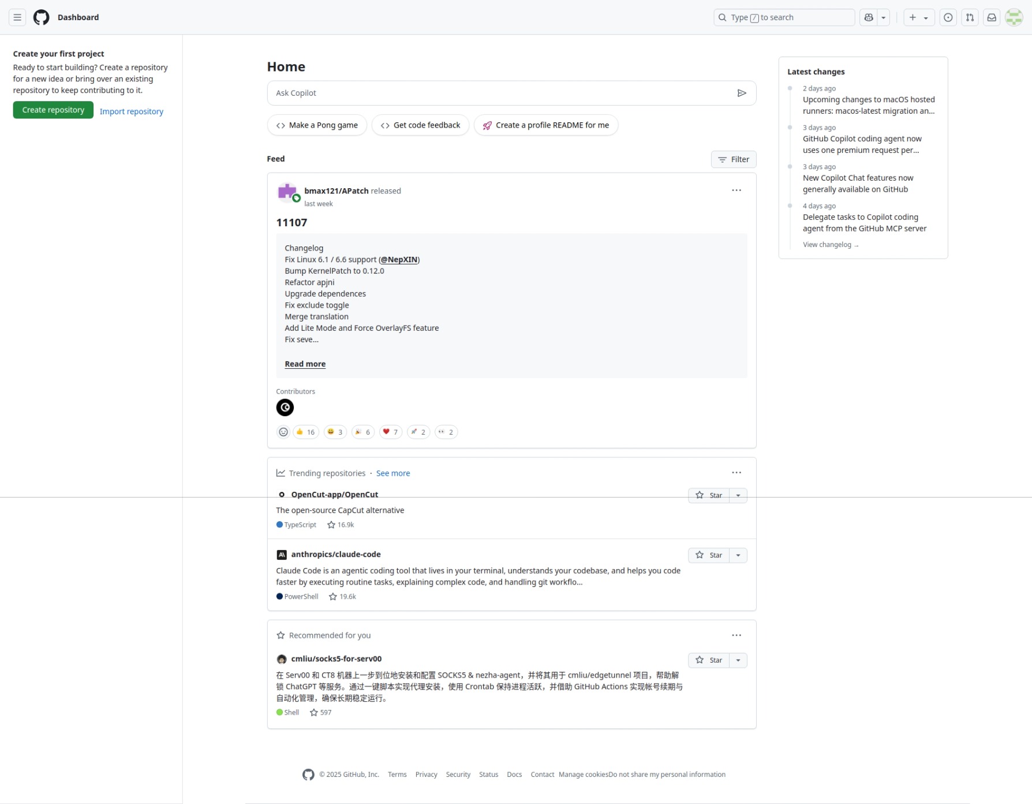Toggle rocket reaction with 2
This screenshot has width=1032, height=804.
coord(418,432)
